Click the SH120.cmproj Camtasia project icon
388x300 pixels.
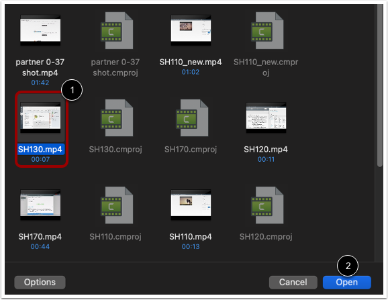point(267,205)
